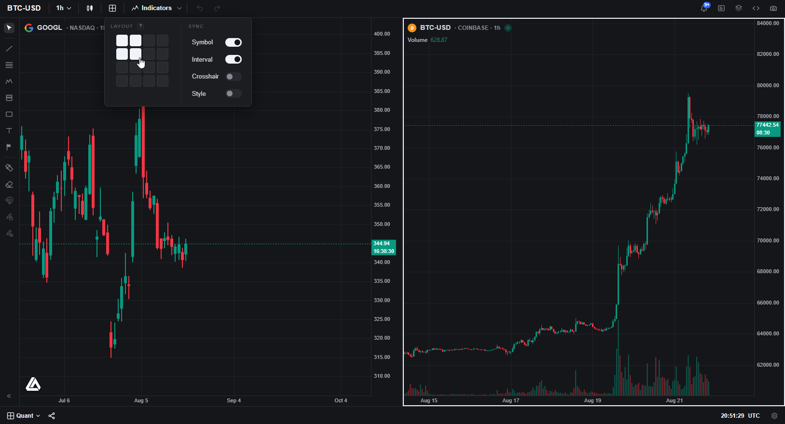Expand the Indicators dropdown
Viewport: 785px width, 424px height.
pyautogui.click(x=157, y=8)
